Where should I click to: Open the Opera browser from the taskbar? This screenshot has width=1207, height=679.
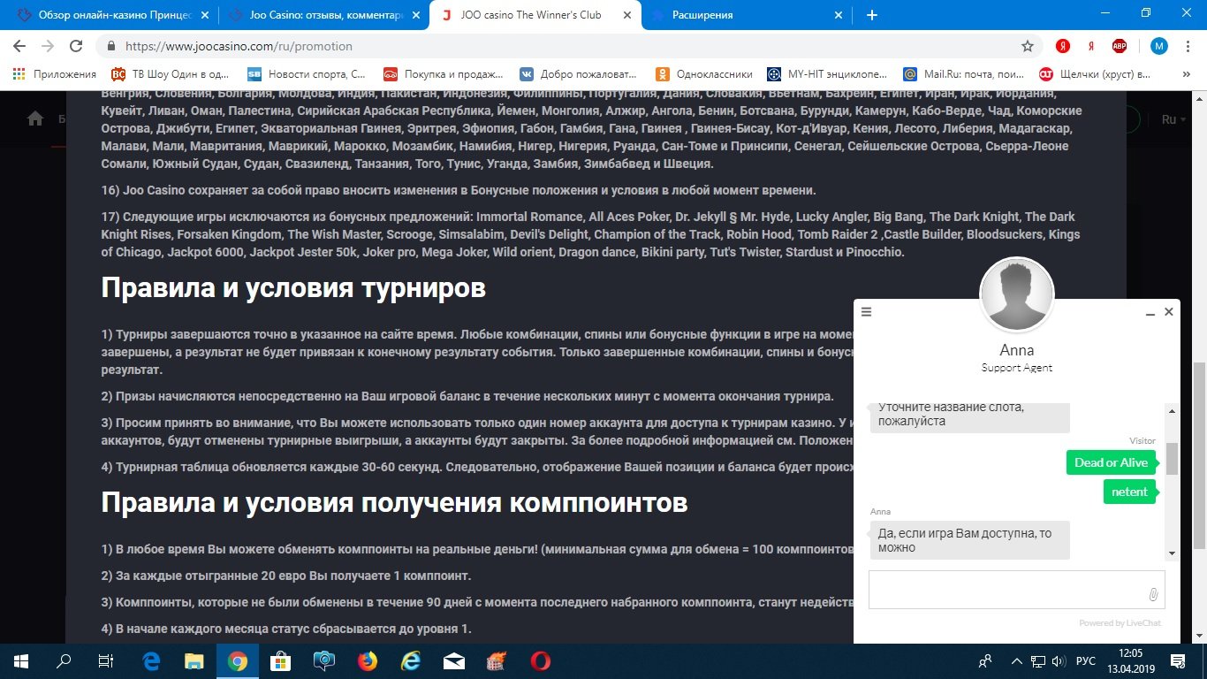click(x=541, y=660)
